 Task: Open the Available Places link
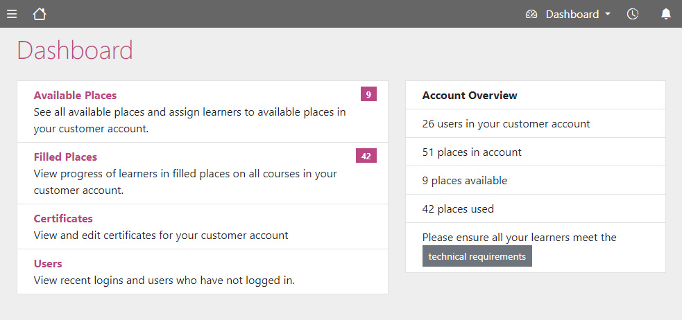click(75, 95)
